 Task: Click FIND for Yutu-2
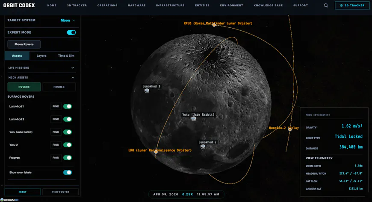tap(56, 145)
